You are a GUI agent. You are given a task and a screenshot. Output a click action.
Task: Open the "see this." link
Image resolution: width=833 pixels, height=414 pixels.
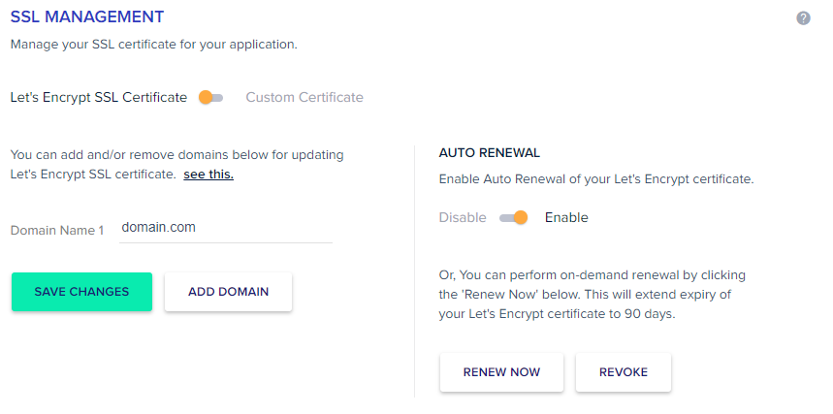(x=208, y=175)
